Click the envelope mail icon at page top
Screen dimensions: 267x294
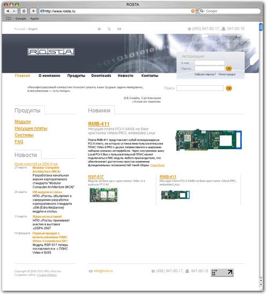pyautogui.click(x=119, y=29)
